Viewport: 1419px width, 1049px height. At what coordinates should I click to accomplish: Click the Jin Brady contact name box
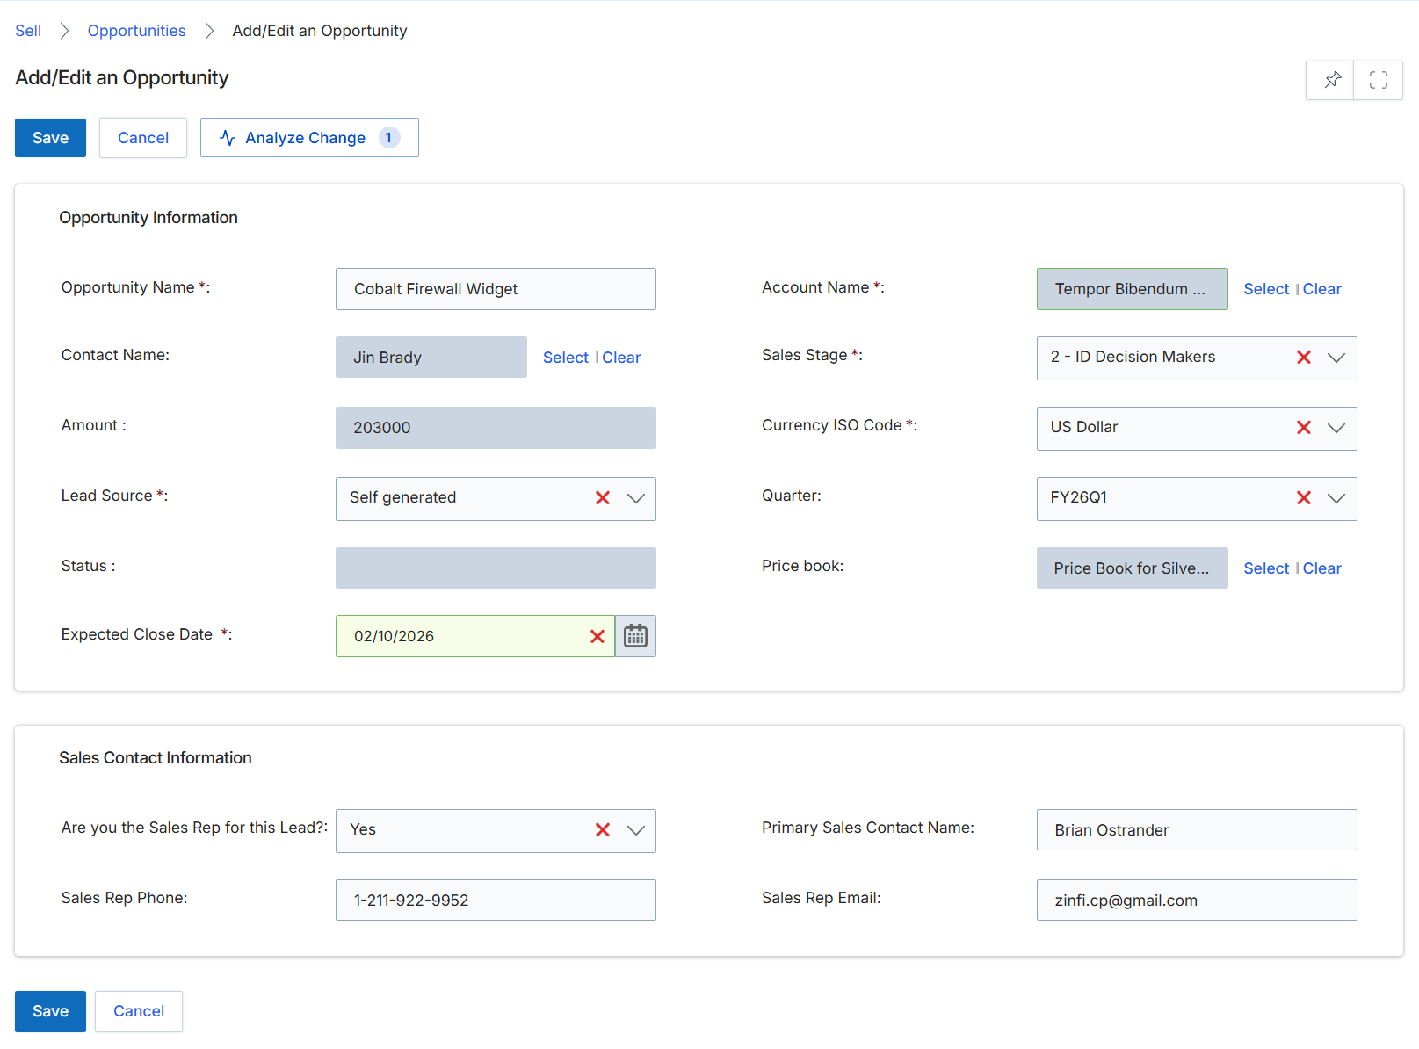(x=431, y=358)
